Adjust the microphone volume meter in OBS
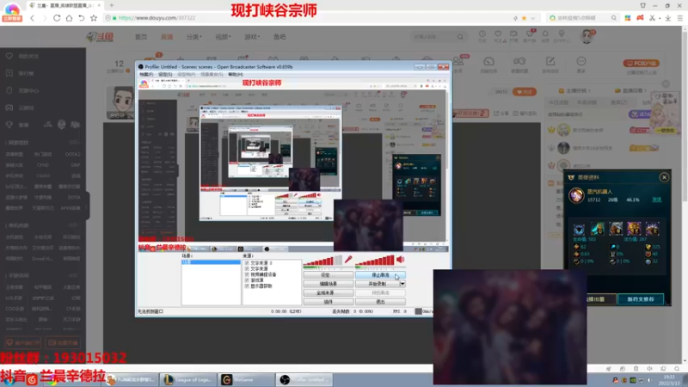688x387 pixels. coord(322,261)
